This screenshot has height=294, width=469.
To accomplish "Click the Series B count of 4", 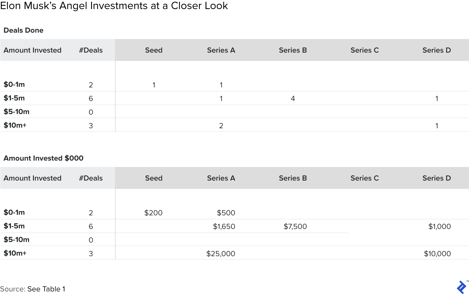I will point(293,99).
